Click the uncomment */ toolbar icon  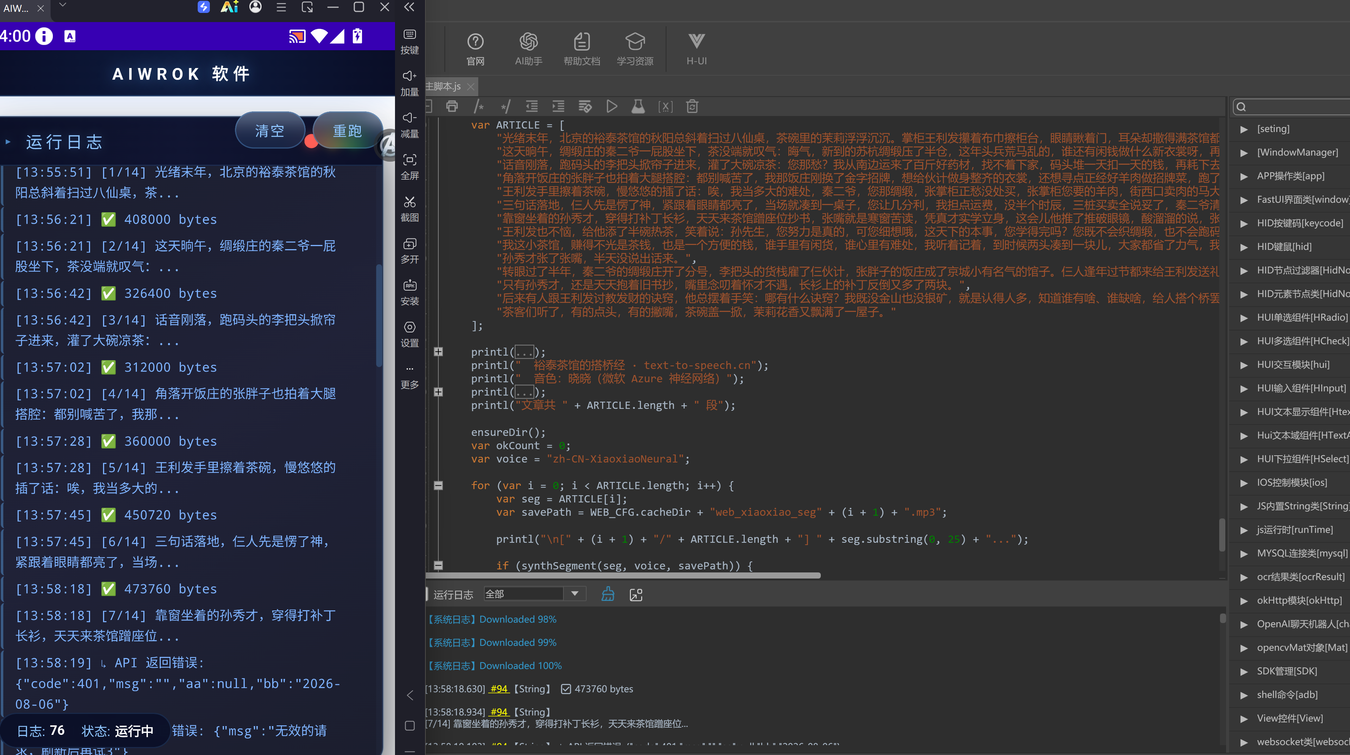(505, 106)
